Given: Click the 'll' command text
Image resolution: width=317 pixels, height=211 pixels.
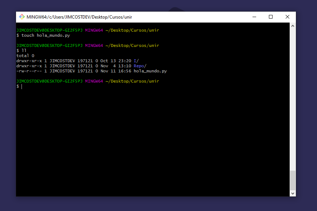Looking at the screenshot, I should coord(24,51).
